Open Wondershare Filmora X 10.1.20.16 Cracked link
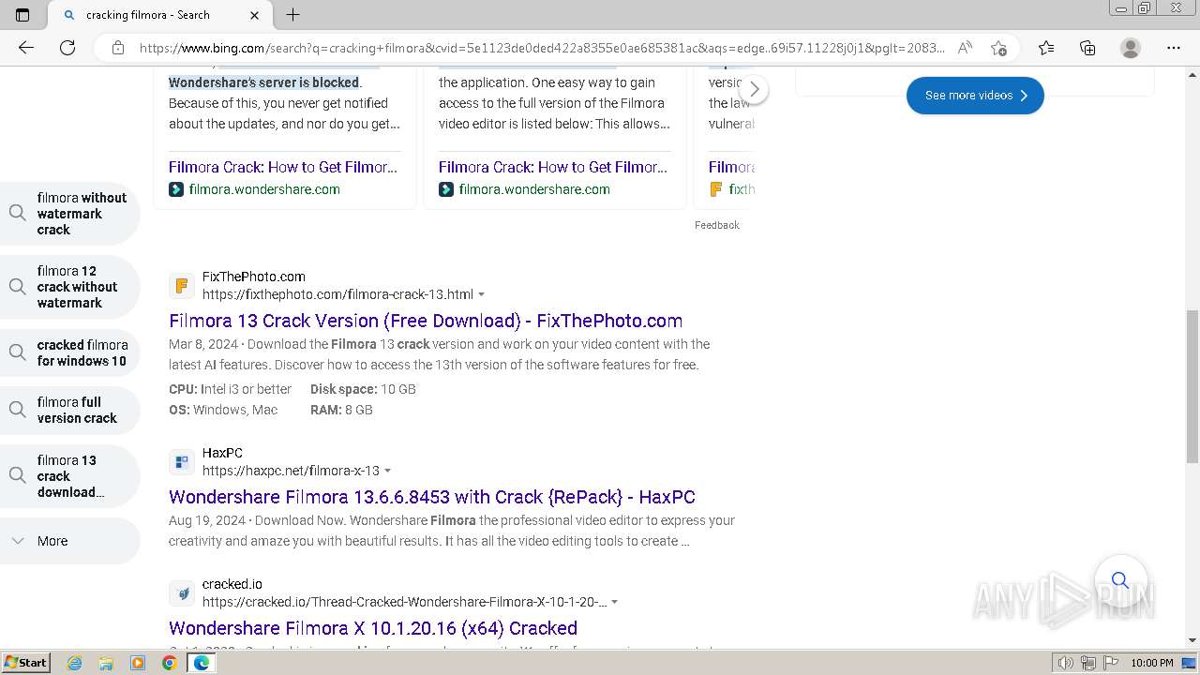The image size is (1200, 675). [x=373, y=628]
